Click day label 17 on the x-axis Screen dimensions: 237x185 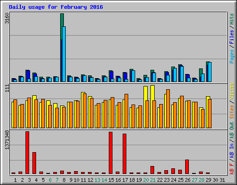[x=125, y=180]
